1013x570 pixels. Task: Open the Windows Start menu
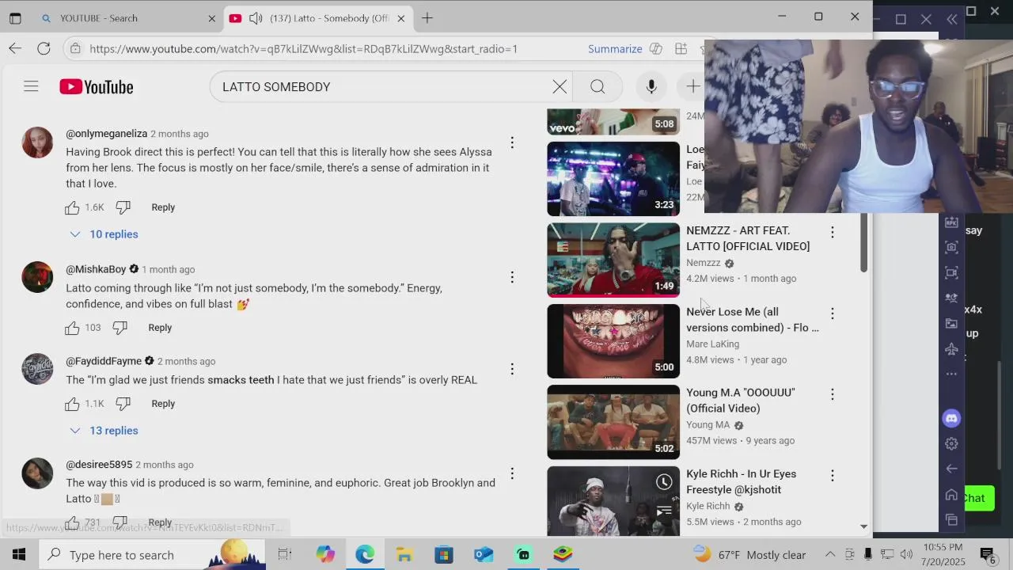click(19, 555)
